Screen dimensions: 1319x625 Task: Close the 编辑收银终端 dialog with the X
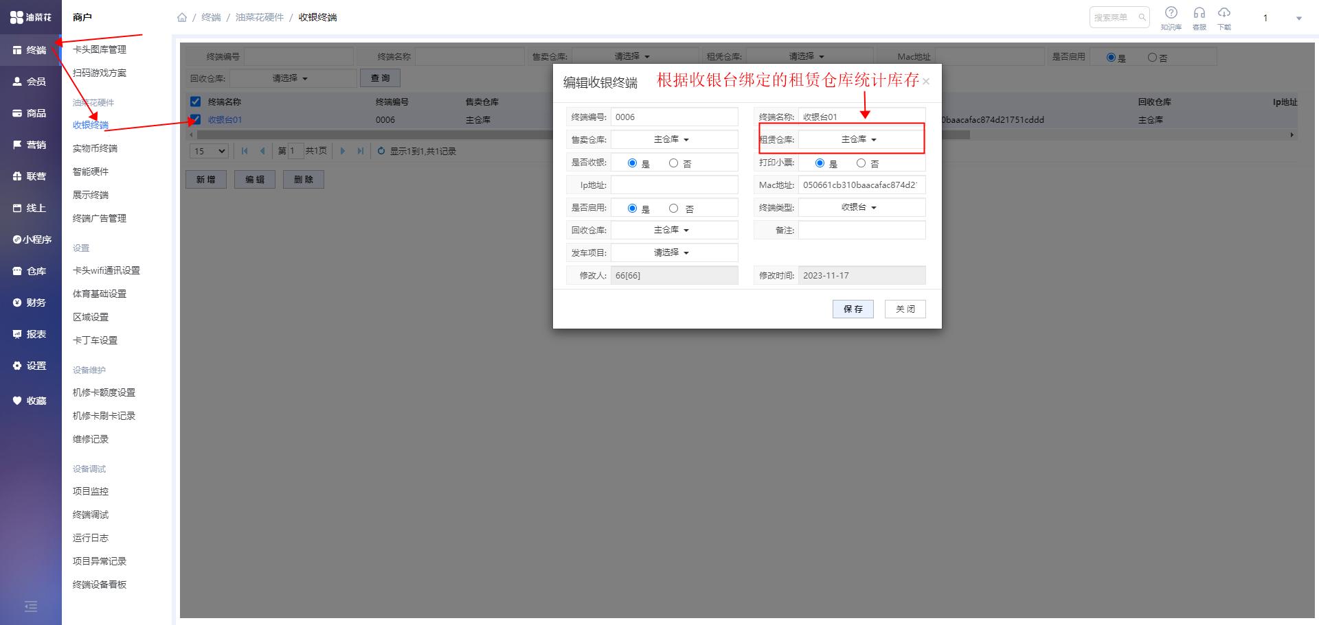[x=926, y=82]
